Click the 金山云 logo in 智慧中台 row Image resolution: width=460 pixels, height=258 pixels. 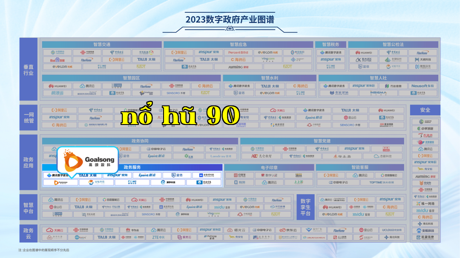[x=55, y=207]
